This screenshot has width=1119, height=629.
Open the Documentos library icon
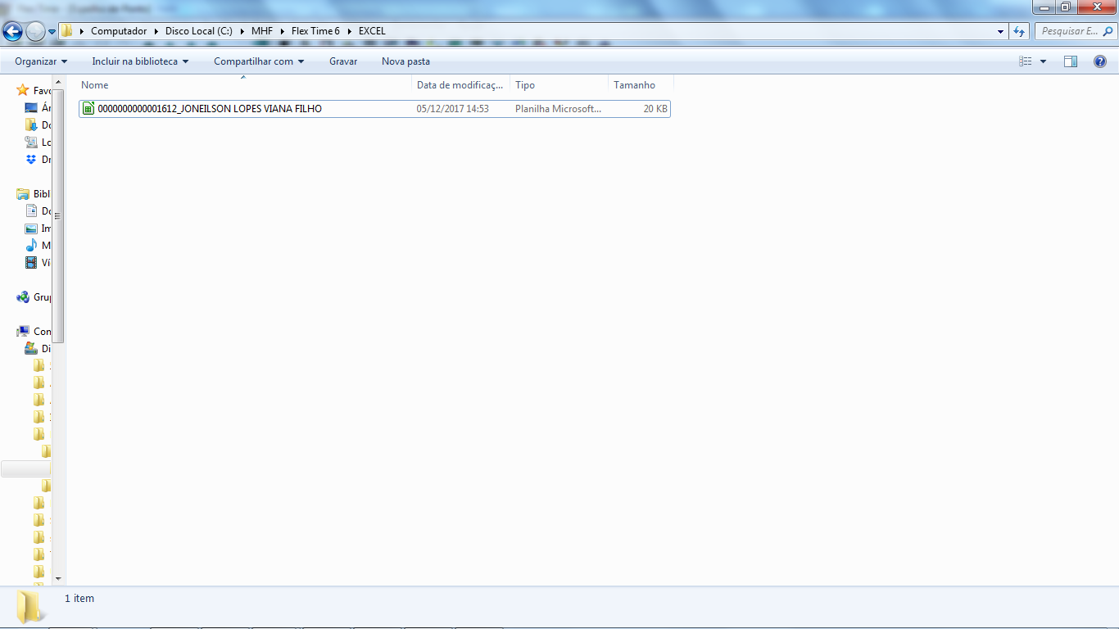click(x=31, y=211)
